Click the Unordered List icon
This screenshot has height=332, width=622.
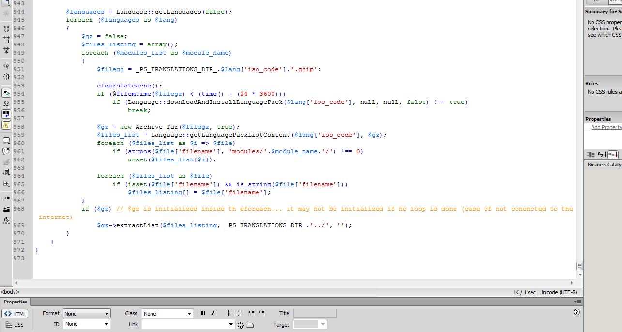click(231, 313)
